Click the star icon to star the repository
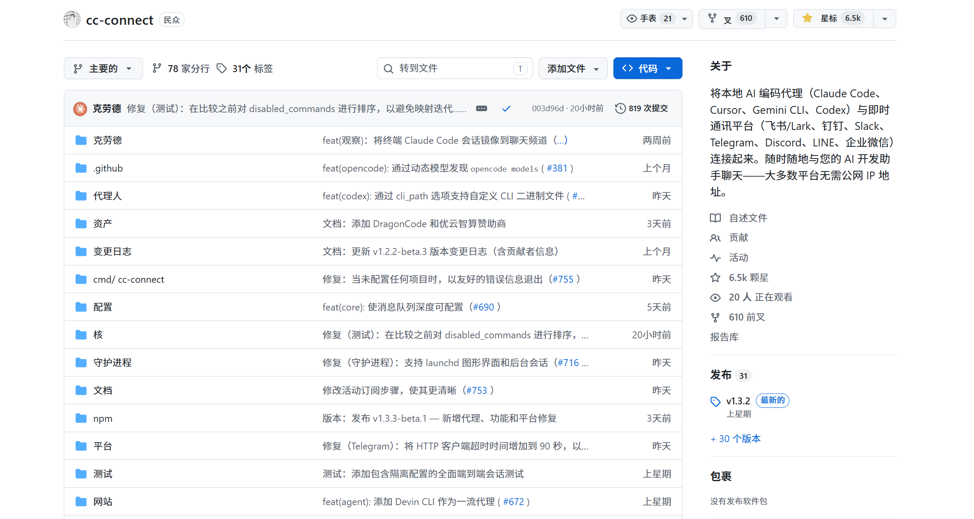Viewport: 974px width, 519px height. (x=807, y=18)
